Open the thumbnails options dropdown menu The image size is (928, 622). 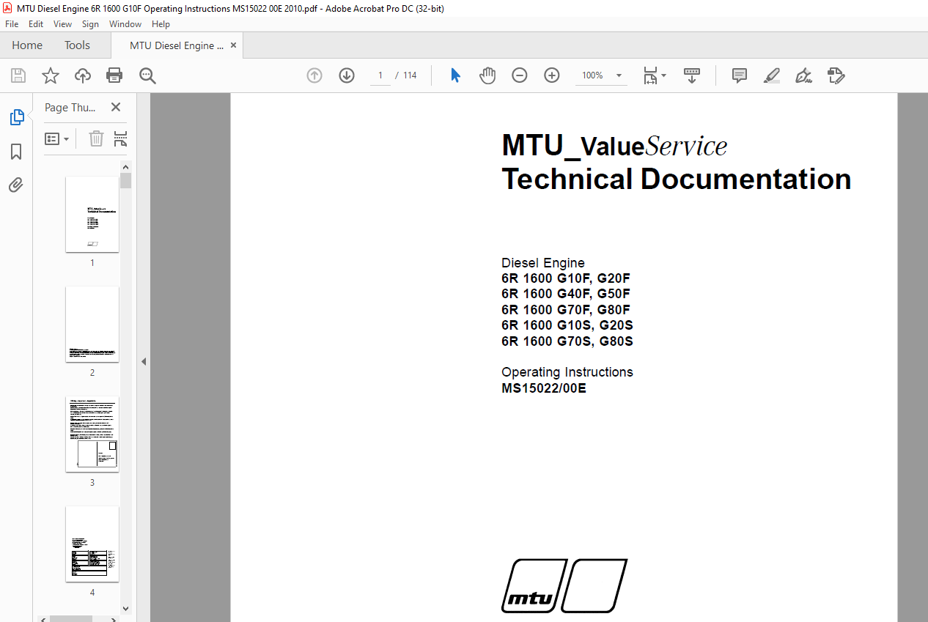pos(56,138)
